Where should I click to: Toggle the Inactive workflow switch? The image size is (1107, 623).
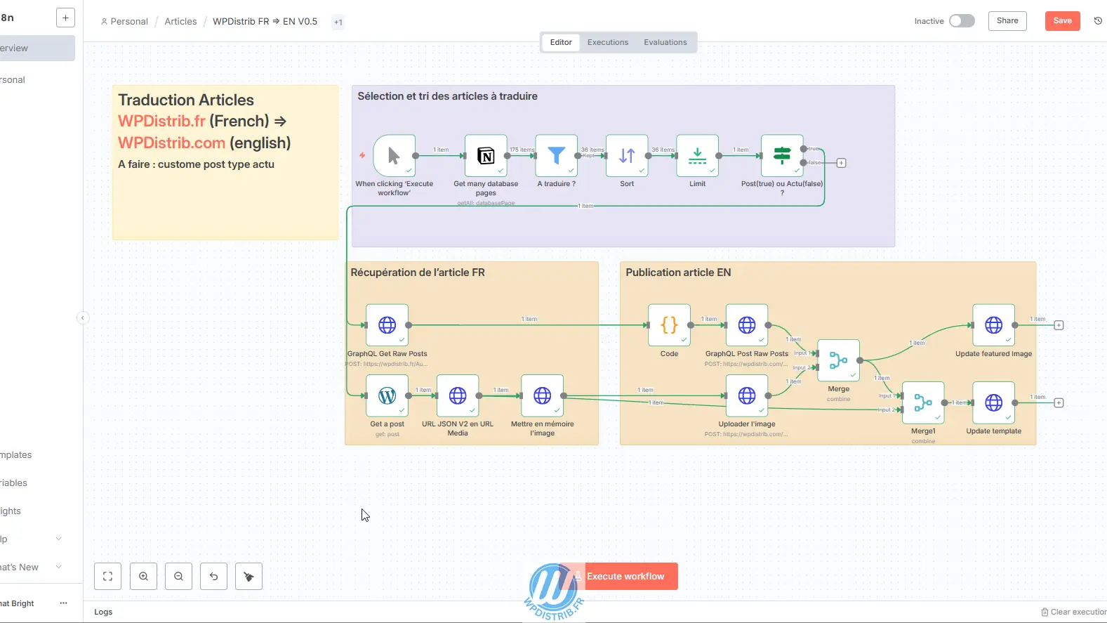click(962, 21)
